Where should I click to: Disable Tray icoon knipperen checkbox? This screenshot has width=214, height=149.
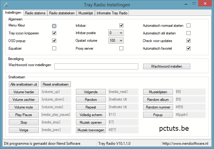click(x=54, y=33)
